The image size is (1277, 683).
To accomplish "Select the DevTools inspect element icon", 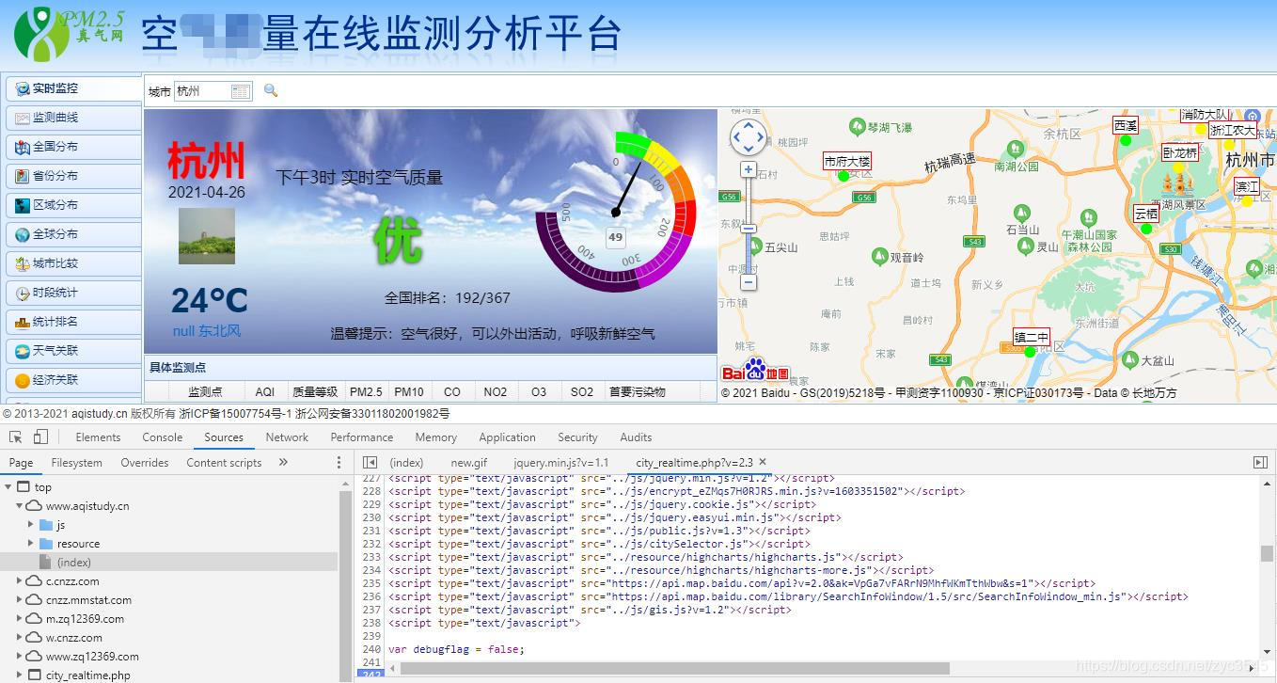I will point(16,437).
